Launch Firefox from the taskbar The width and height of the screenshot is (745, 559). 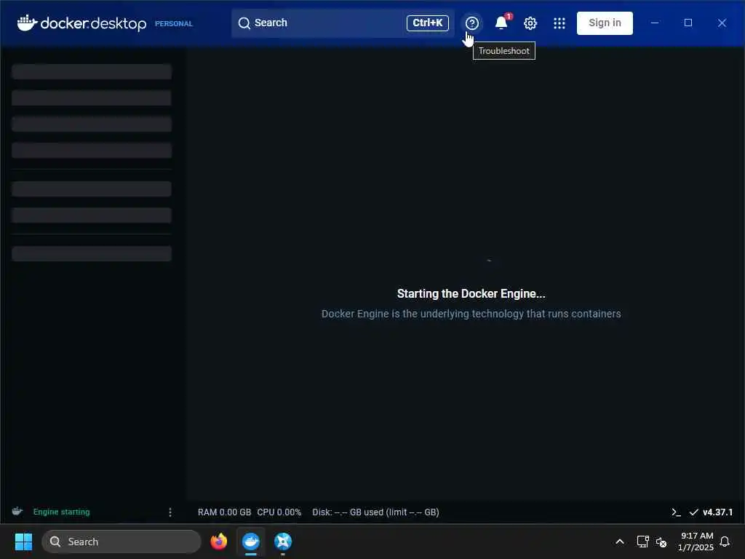coord(218,542)
